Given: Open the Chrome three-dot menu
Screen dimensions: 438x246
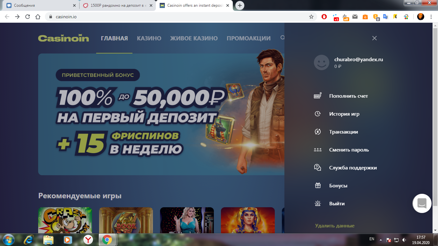Looking at the screenshot, I should [x=431, y=17].
